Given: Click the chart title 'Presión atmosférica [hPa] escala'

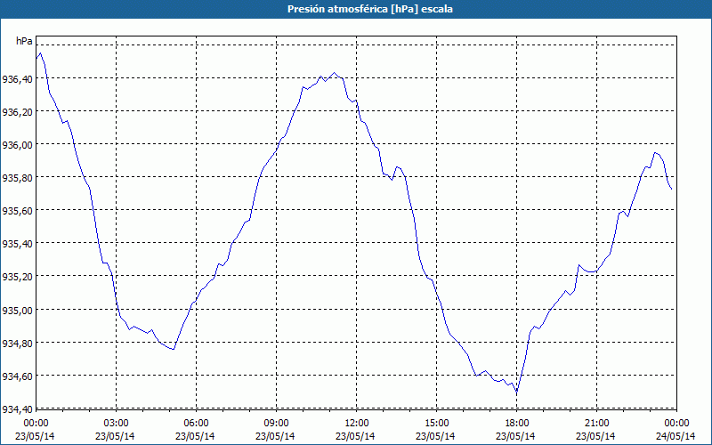Looking at the screenshot, I should click(x=369, y=9).
